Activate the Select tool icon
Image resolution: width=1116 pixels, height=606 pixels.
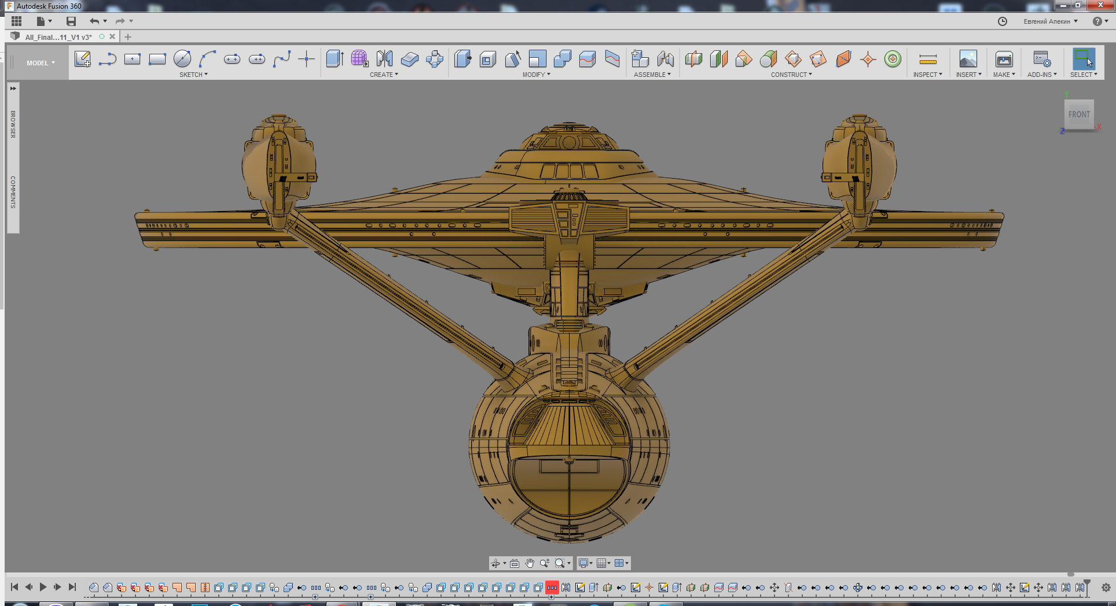(1084, 58)
